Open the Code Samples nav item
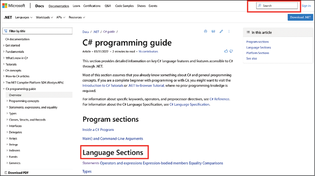The image size is (315, 176). [125, 6]
